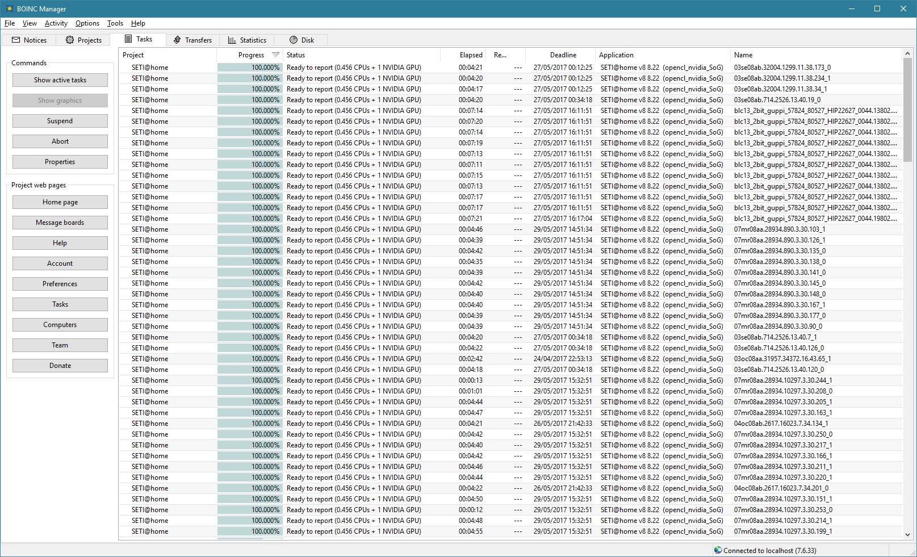This screenshot has height=557, width=917.
Task: Suspend the selected task
Action: point(60,121)
